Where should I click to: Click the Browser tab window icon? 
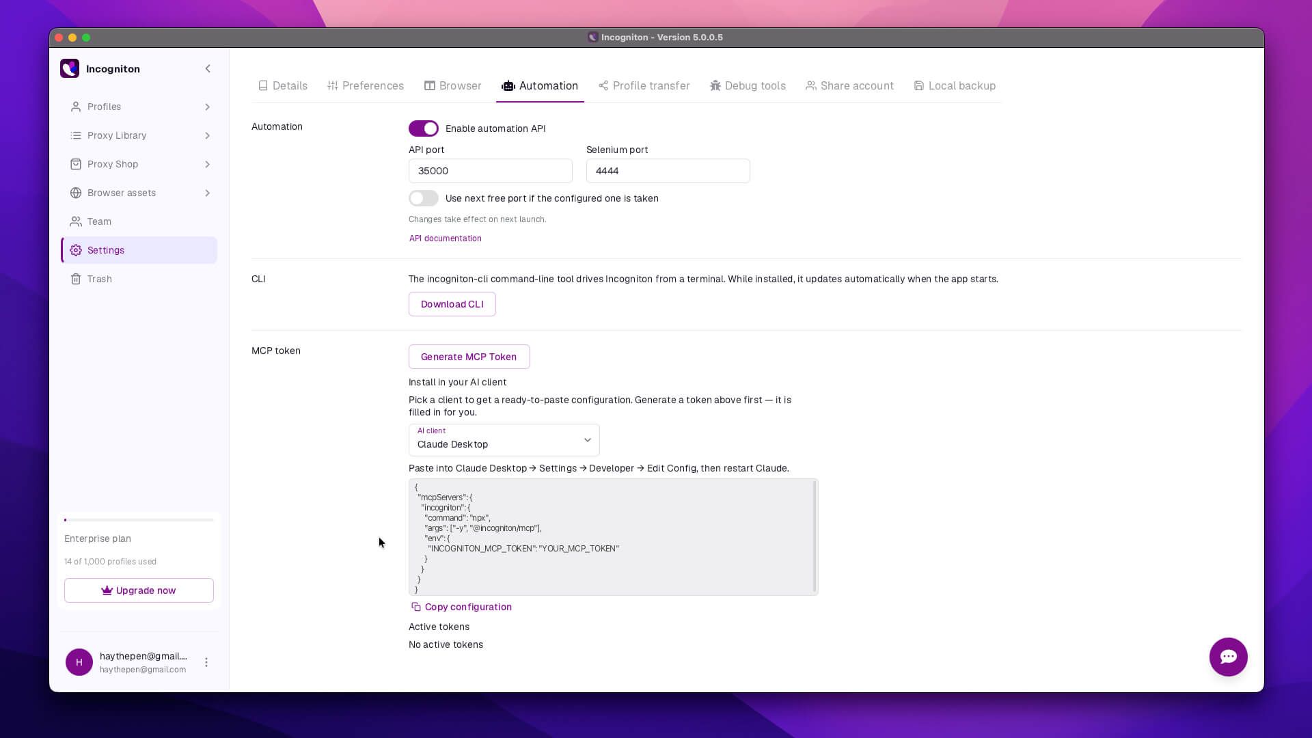click(x=430, y=85)
